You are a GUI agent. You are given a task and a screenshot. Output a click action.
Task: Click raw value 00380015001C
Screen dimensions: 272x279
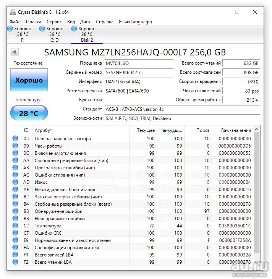[x=235, y=226]
